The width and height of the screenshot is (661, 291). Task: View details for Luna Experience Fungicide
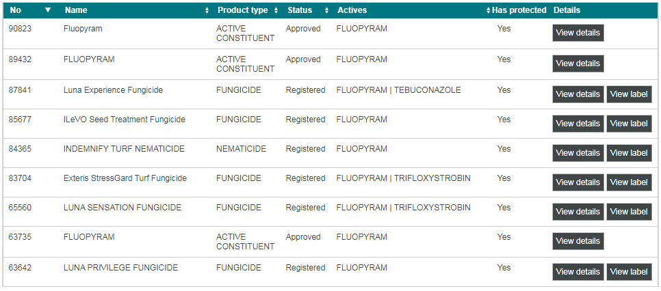[578, 94]
